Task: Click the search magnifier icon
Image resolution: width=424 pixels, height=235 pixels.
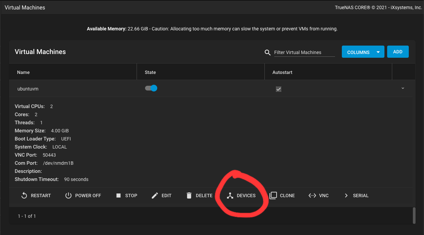Action: (x=267, y=52)
